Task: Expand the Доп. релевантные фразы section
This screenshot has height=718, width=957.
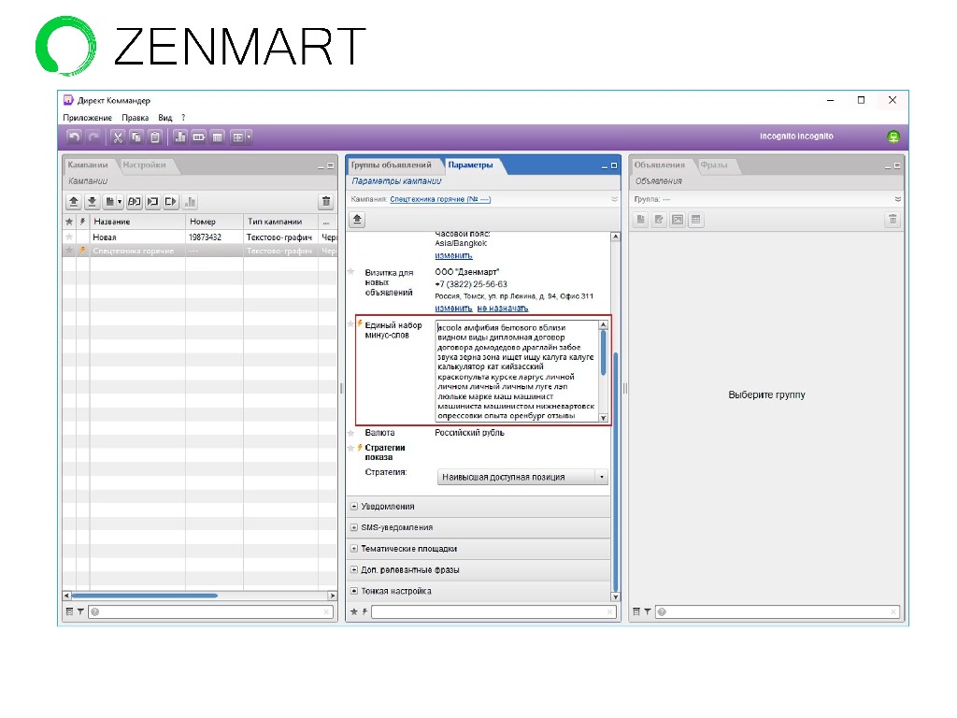Action: pos(354,569)
